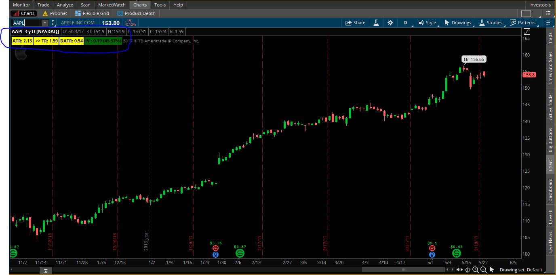Click the pan left-right arrows icon
556x275 pixels.
click(x=459, y=270)
